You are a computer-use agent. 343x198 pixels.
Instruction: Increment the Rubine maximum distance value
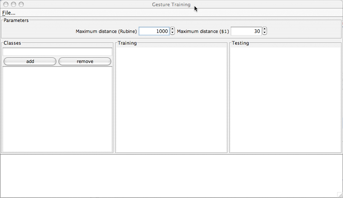(x=173, y=29)
